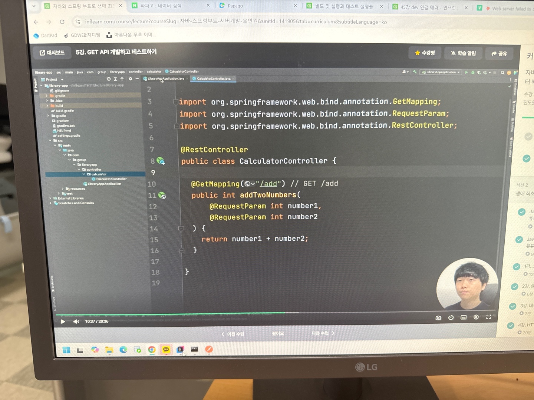The image size is (534, 400).
Task: Open Microsoft Edge from the taskbar
Action: (x=123, y=350)
